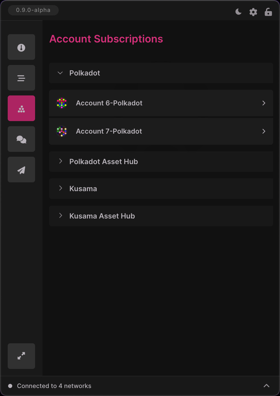Toggle dark mode with moon icon
280x396 pixels.
pyautogui.click(x=238, y=12)
